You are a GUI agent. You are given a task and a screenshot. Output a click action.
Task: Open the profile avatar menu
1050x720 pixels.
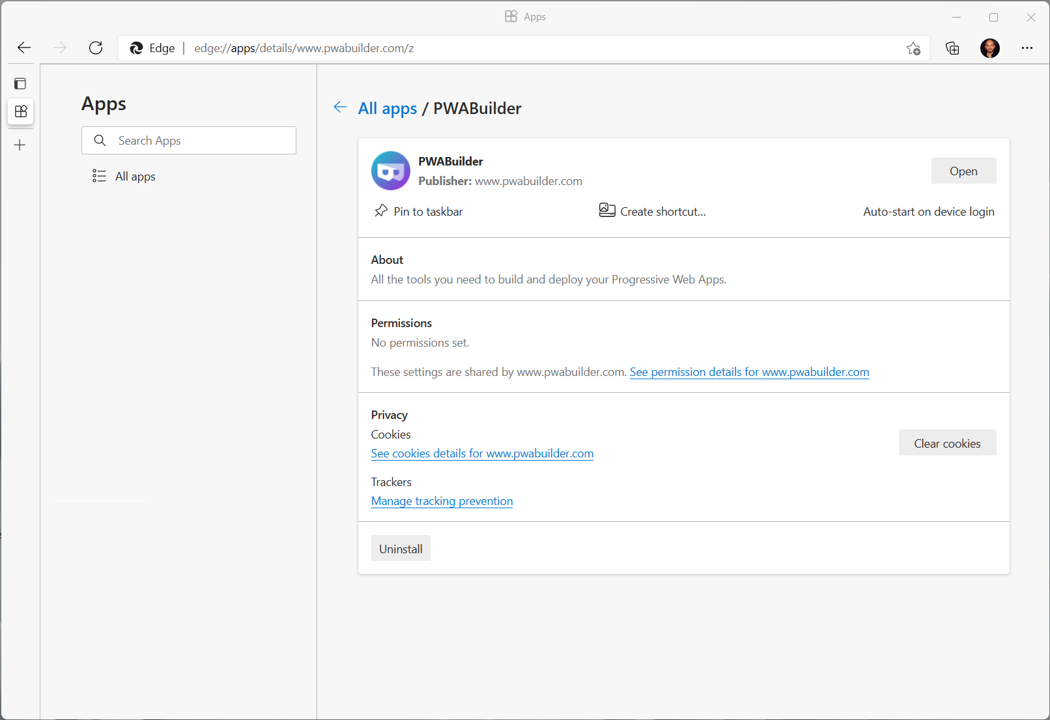click(x=990, y=48)
